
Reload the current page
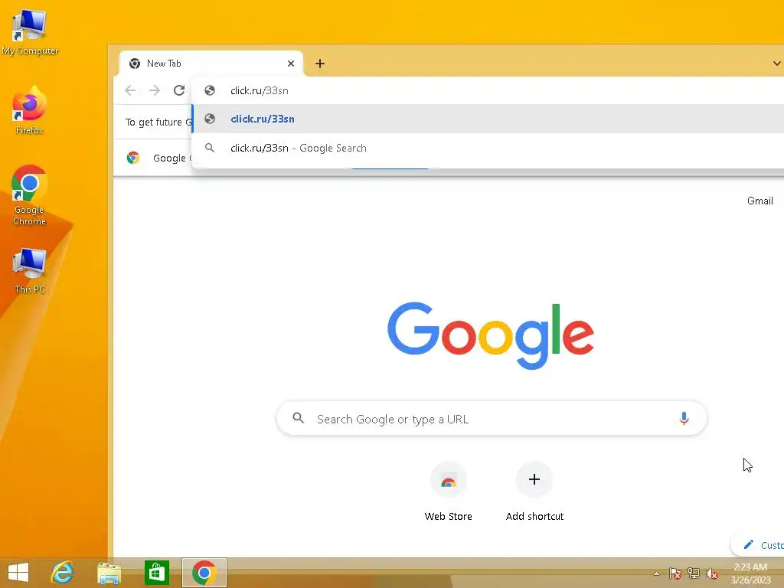179,90
